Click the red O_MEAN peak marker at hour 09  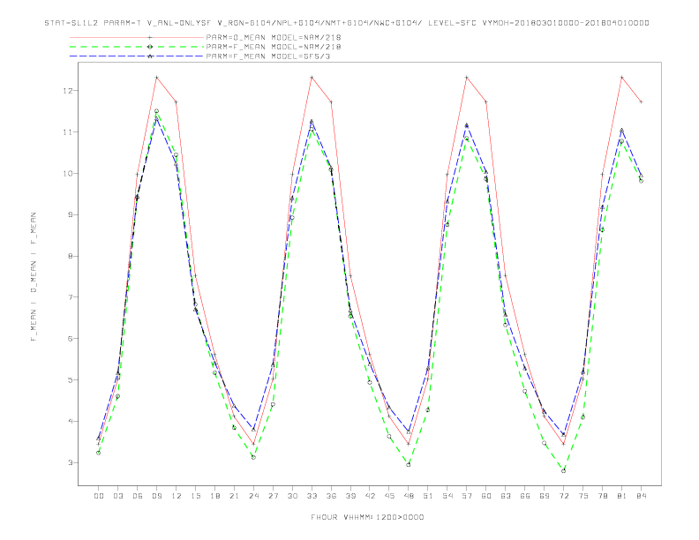coord(156,78)
